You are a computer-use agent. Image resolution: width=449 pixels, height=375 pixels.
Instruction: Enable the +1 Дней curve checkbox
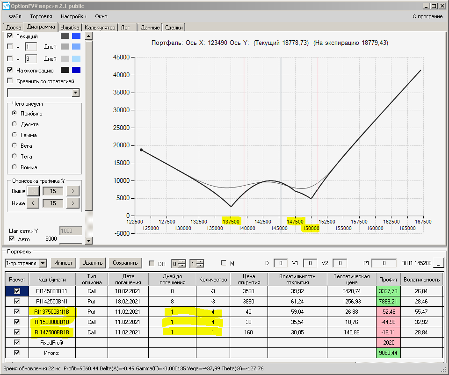click(x=10, y=46)
